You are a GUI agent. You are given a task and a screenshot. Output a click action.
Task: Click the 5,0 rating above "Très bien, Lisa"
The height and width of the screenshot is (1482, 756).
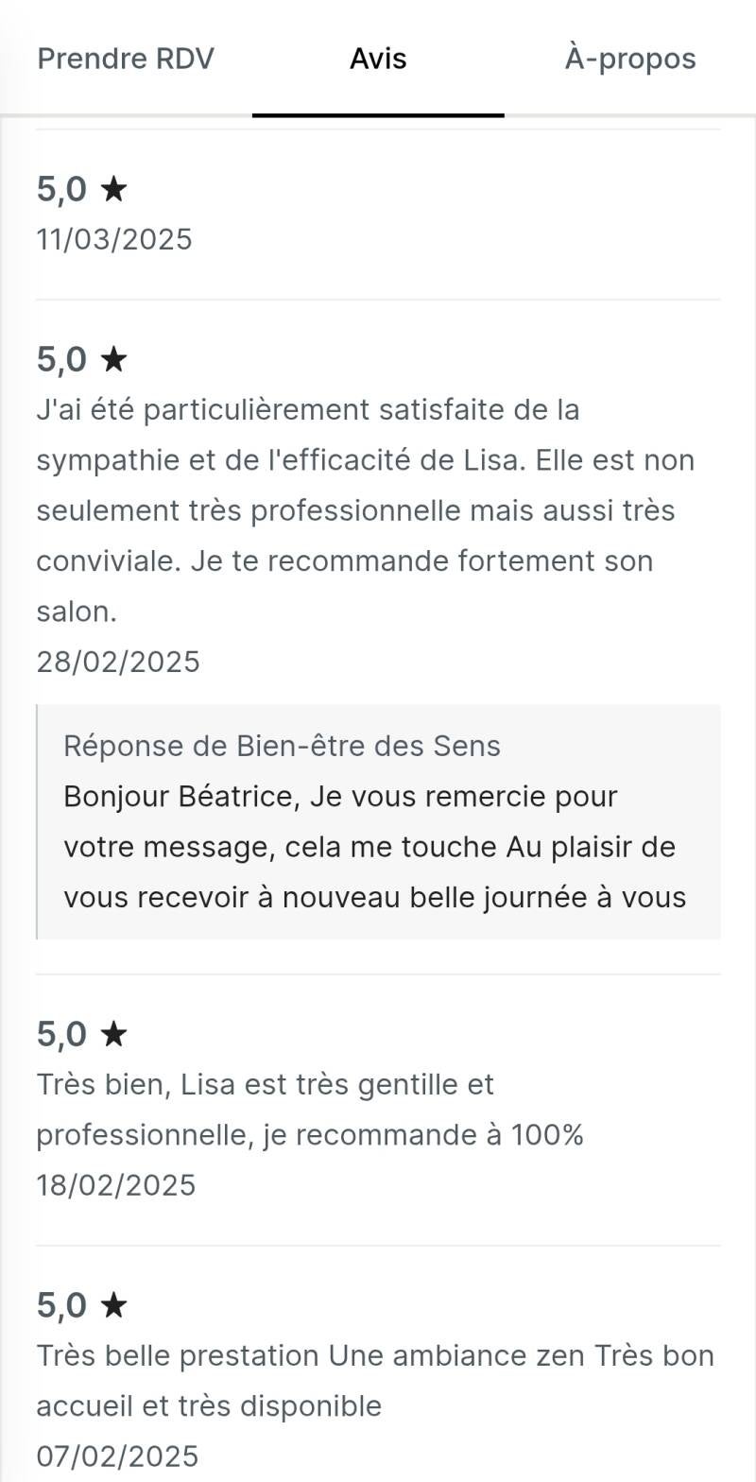click(61, 1034)
